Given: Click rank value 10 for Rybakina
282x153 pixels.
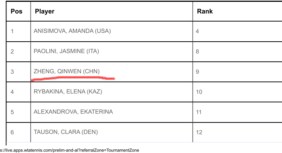Looking at the screenshot, I should [199, 92].
